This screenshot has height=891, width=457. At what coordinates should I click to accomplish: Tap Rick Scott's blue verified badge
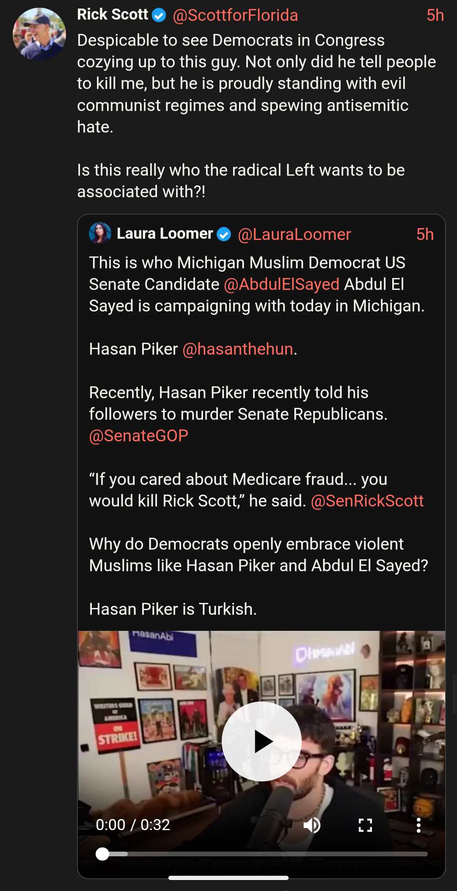pyautogui.click(x=159, y=16)
